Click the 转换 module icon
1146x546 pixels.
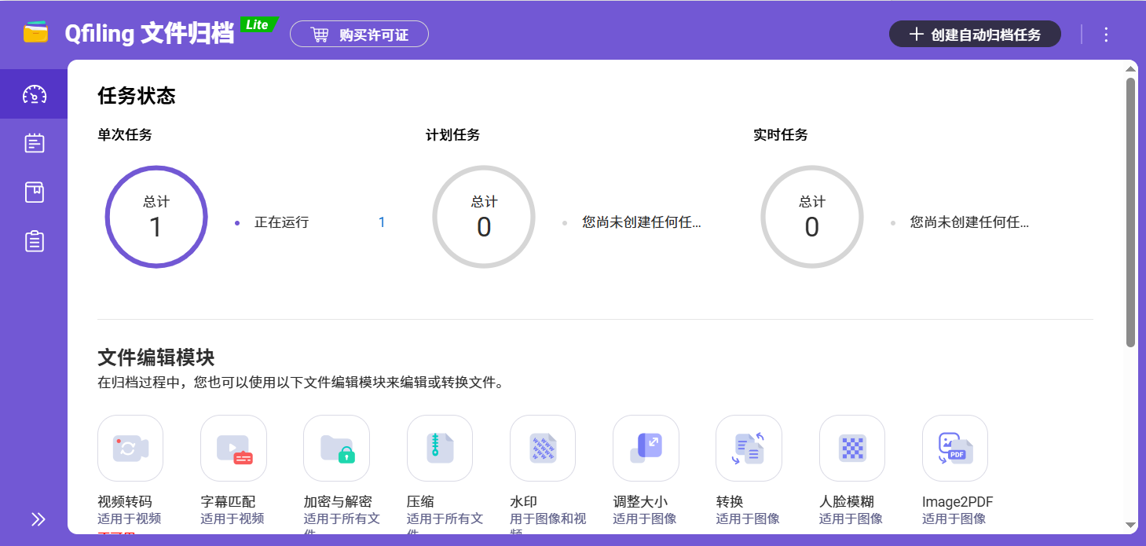[749, 448]
